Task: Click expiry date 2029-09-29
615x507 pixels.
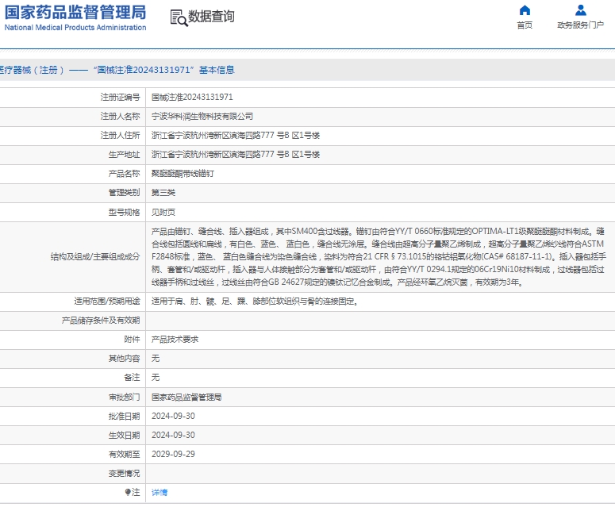Action: (173, 454)
